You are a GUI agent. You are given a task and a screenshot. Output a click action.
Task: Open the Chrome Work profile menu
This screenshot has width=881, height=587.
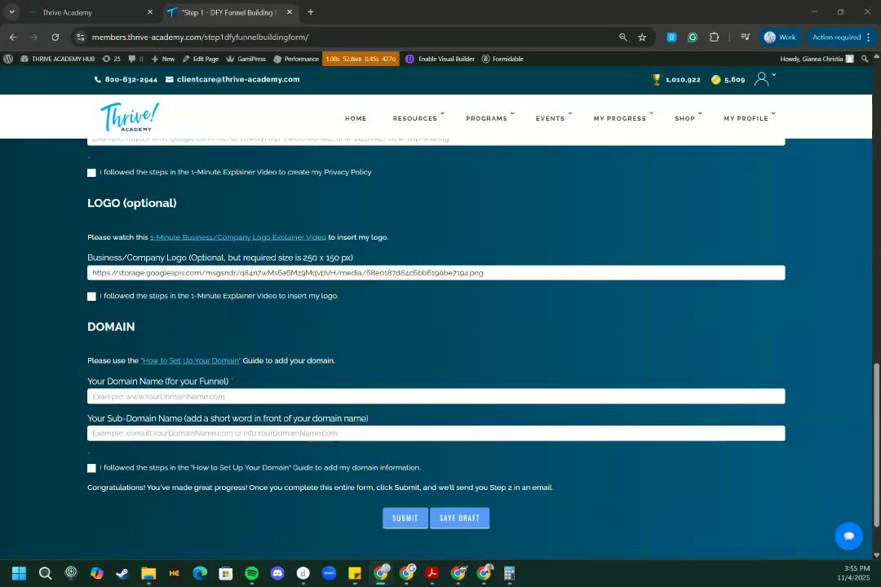[x=781, y=37]
